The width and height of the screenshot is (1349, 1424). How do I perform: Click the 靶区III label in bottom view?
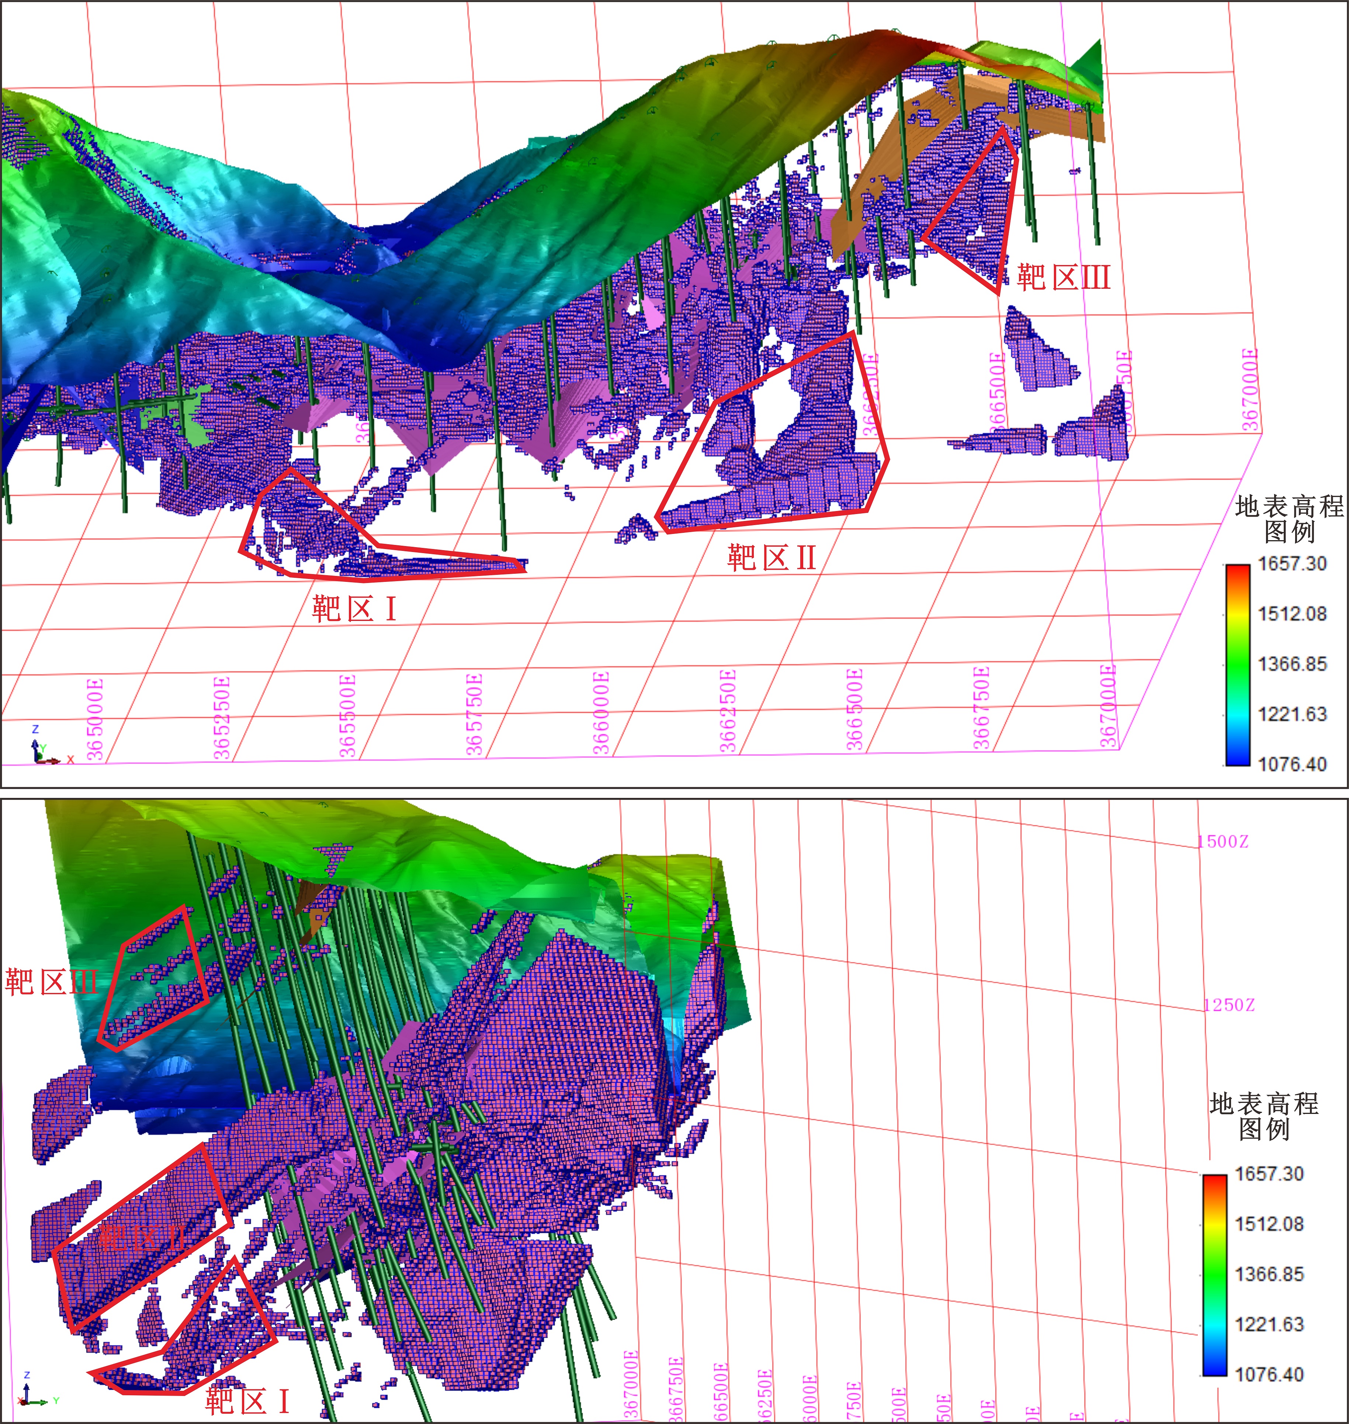[51, 982]
